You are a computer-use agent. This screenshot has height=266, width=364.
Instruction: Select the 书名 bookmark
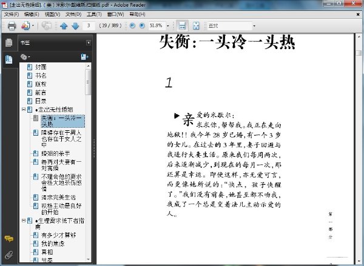pos(41,76)
